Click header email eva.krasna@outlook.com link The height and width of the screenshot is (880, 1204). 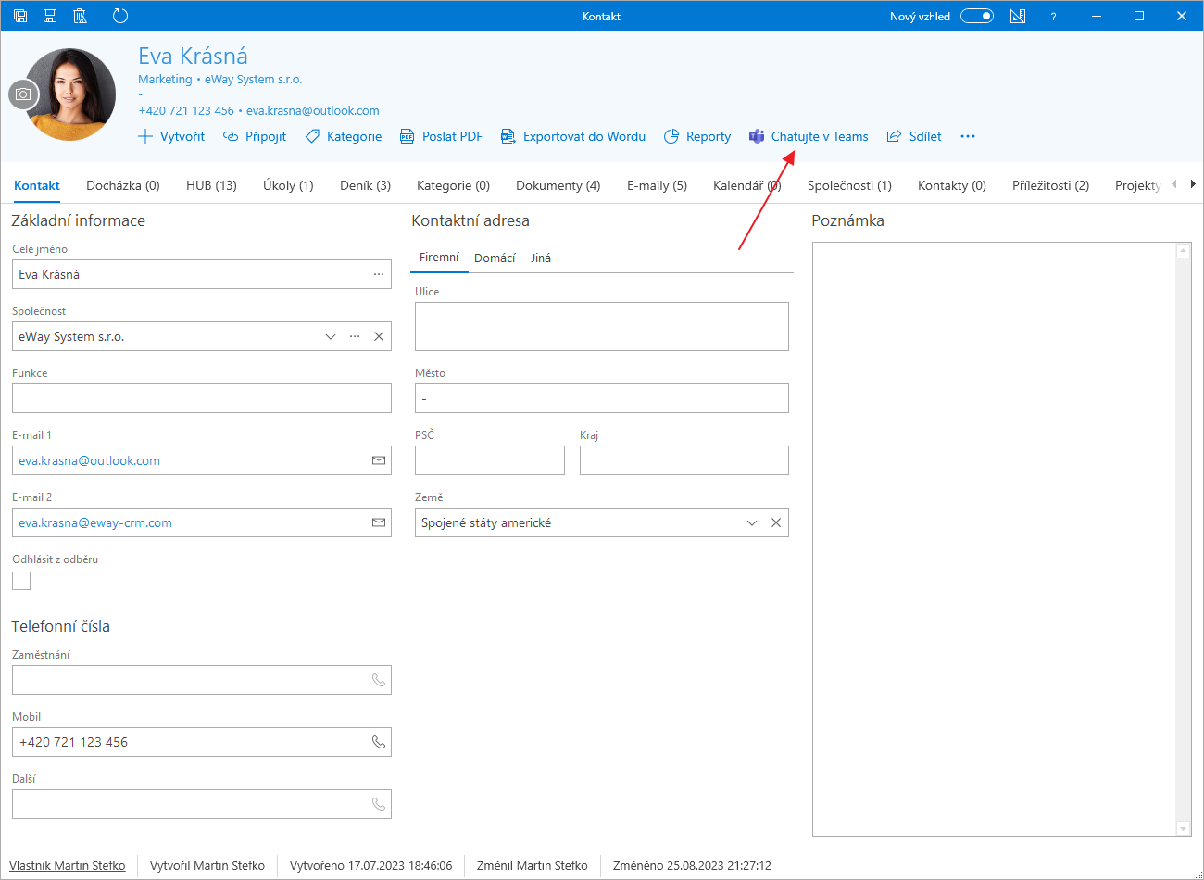point(313,110)
